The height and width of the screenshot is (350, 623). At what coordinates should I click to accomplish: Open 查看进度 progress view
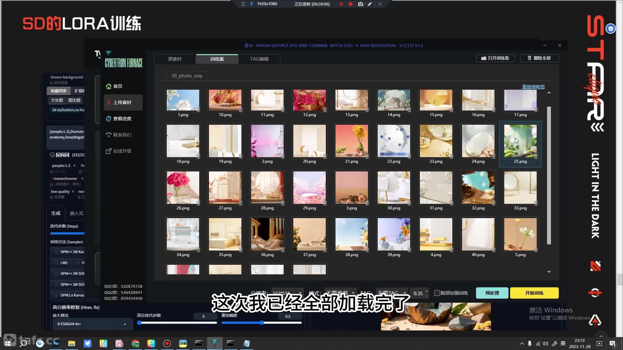119,119
